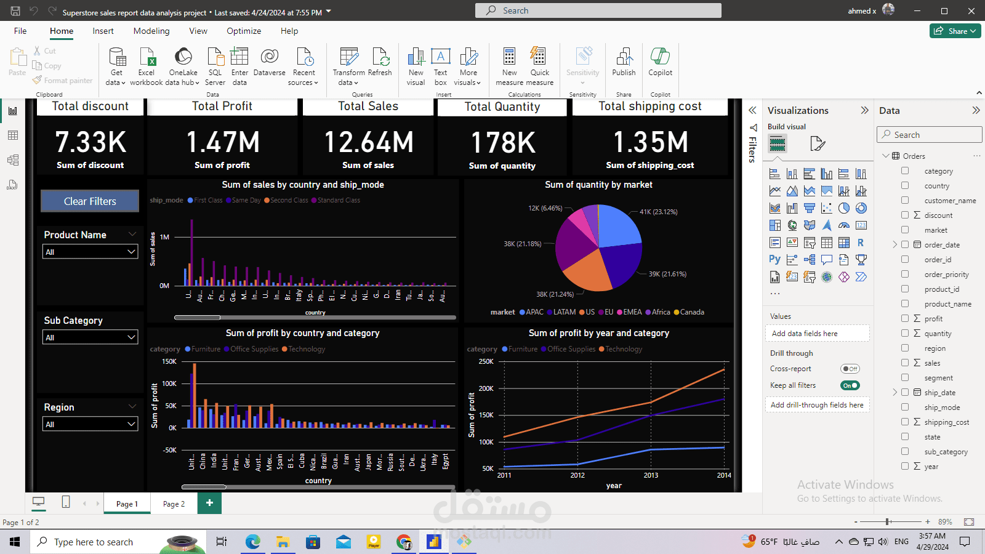Switch to Page 2

click(x=174, y=503)
